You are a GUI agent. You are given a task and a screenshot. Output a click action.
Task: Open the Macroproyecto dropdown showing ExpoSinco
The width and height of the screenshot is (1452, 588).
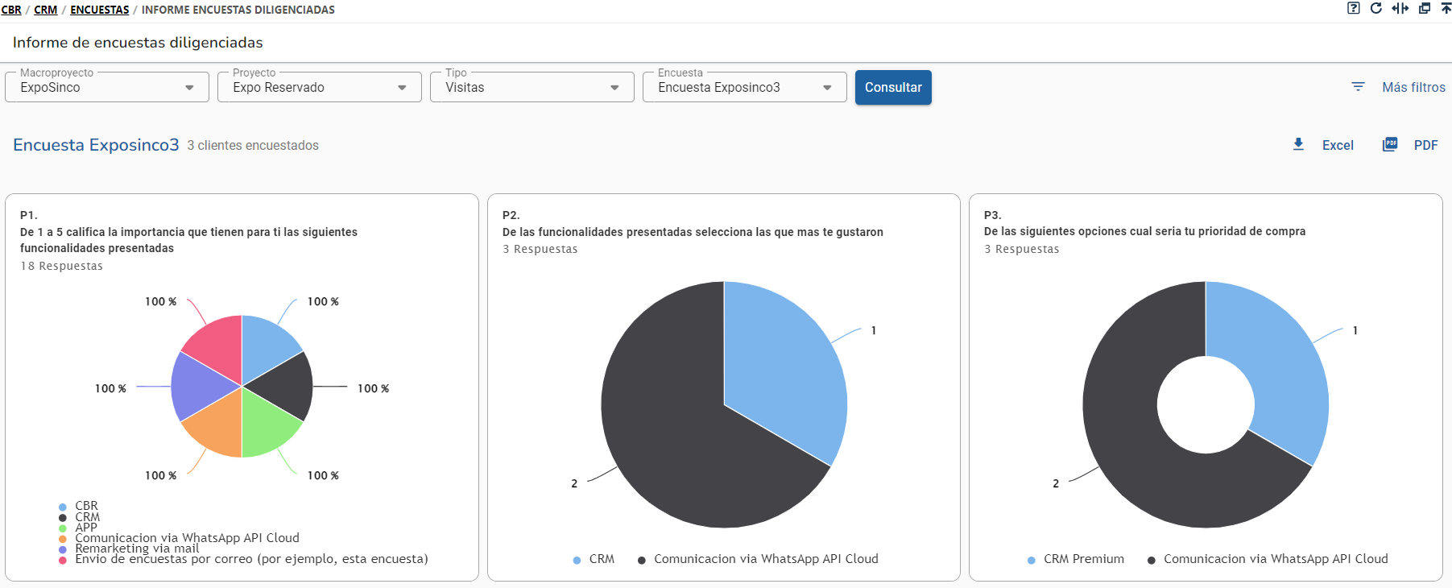tap(107, 87)
